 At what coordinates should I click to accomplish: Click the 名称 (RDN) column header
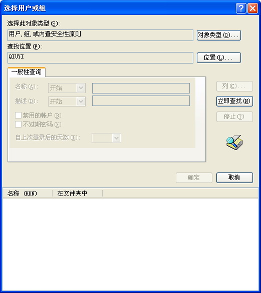click(28, 193)
